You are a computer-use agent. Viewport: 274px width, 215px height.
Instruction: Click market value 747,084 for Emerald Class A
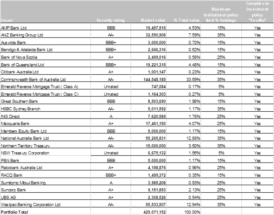pos(159,87)
